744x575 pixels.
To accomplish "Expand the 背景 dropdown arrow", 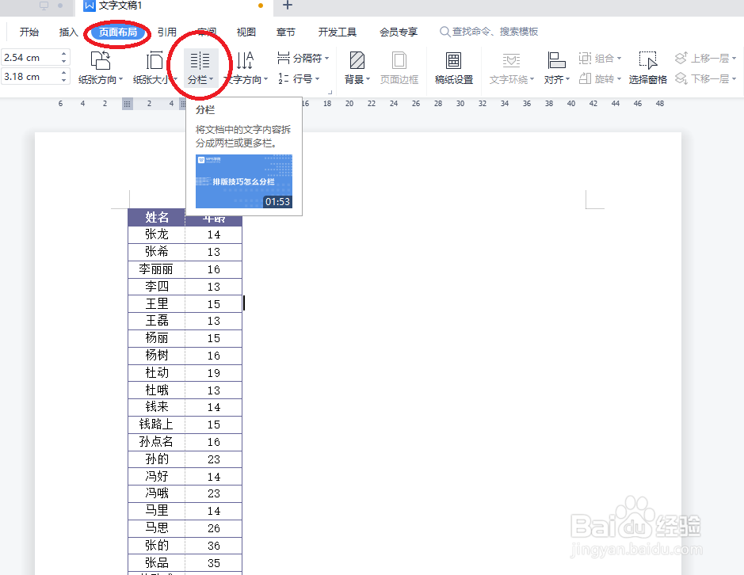I will pos(368,79).
